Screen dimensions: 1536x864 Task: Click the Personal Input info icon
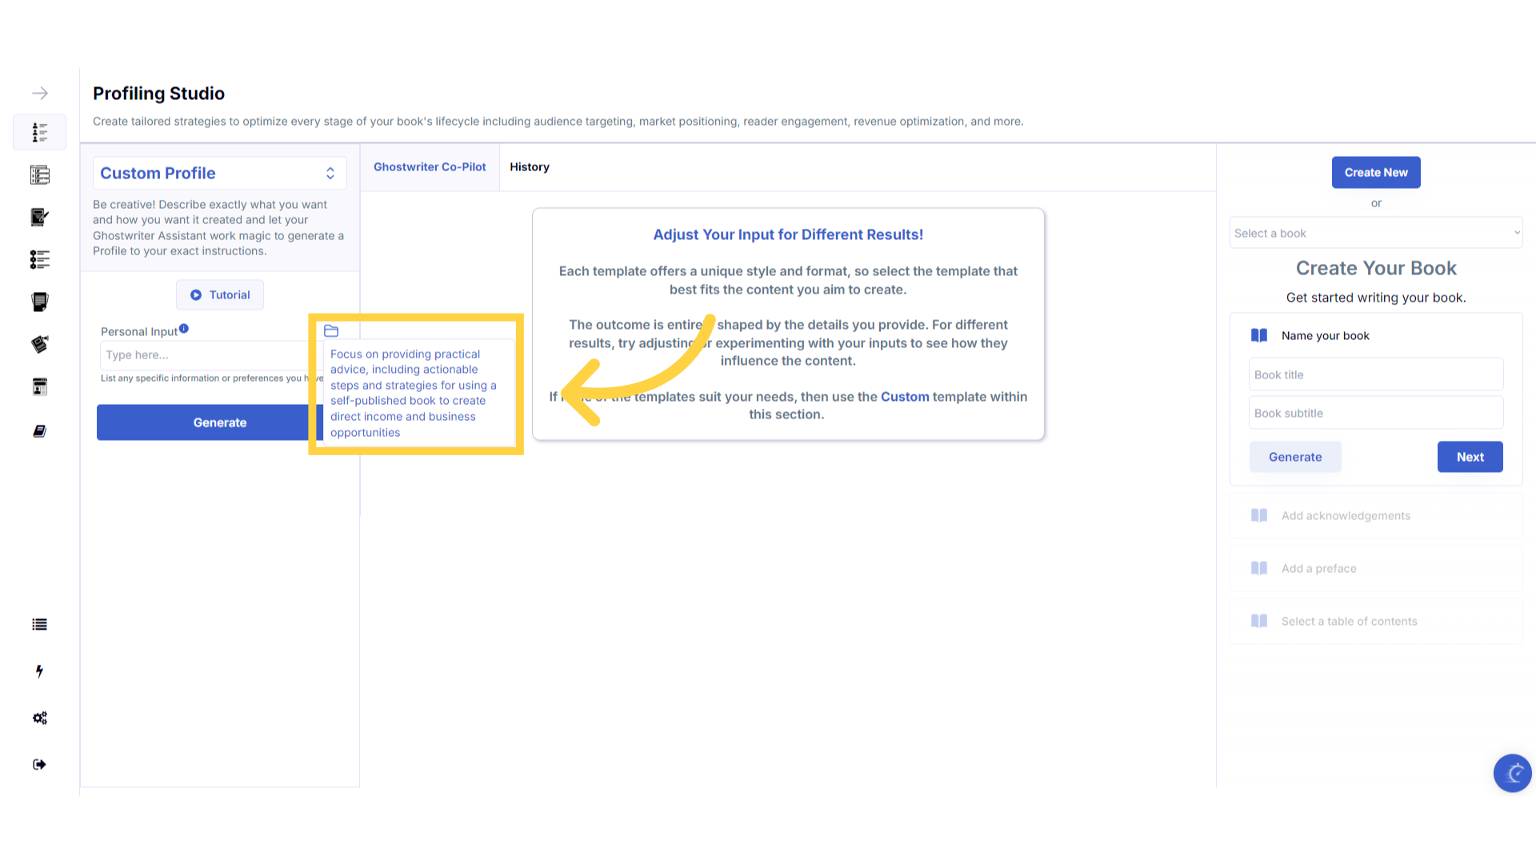point(184,329)
